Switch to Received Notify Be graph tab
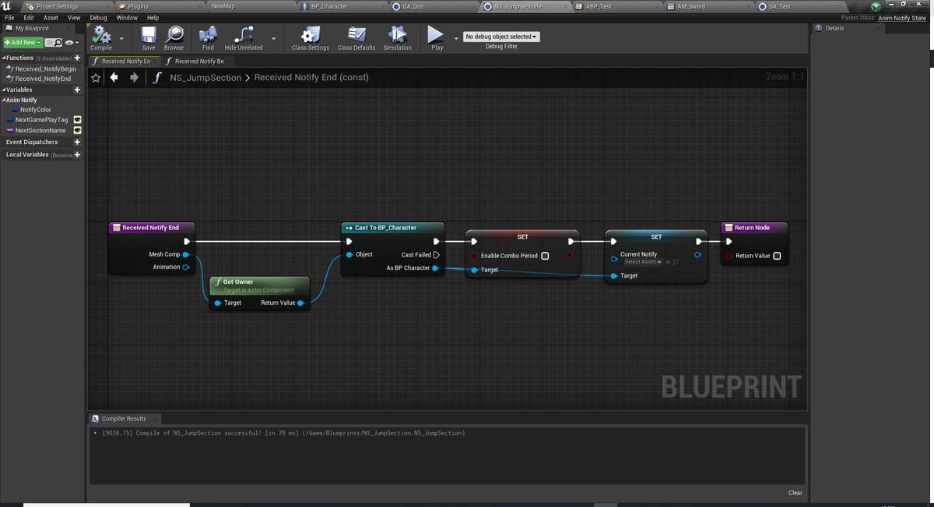 [x=198, y=61]
